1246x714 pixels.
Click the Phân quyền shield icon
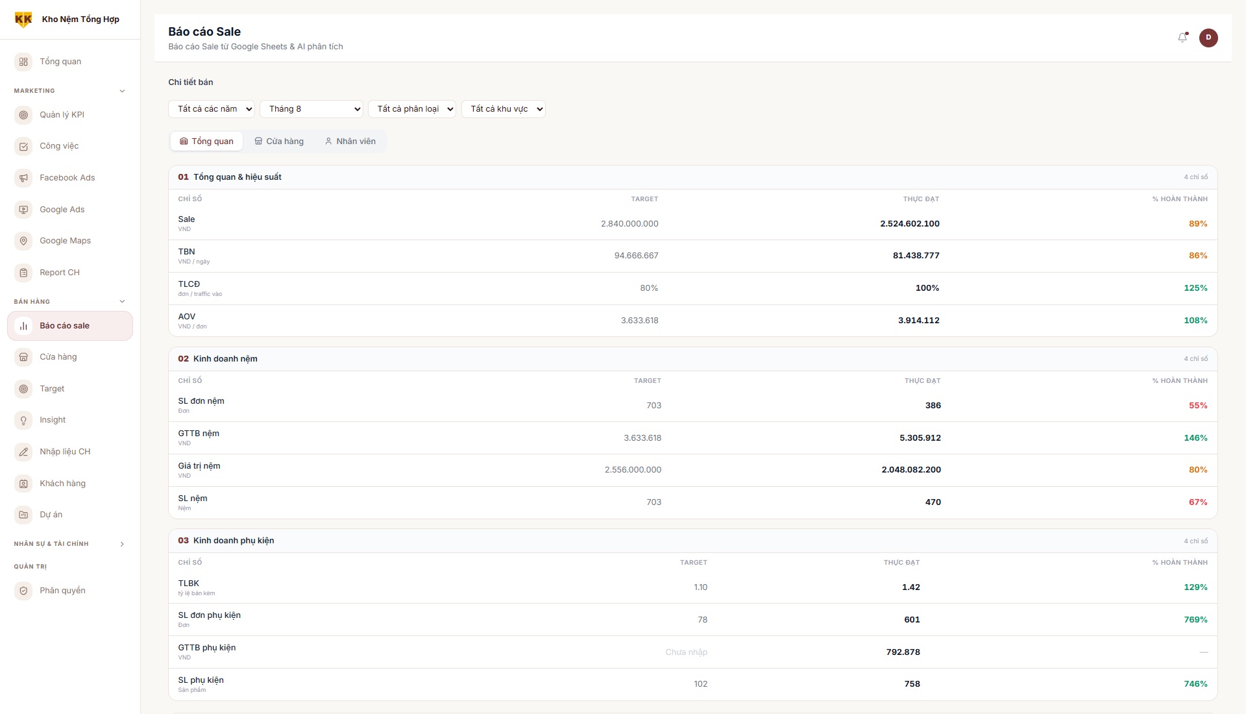(x=23, y=591)
